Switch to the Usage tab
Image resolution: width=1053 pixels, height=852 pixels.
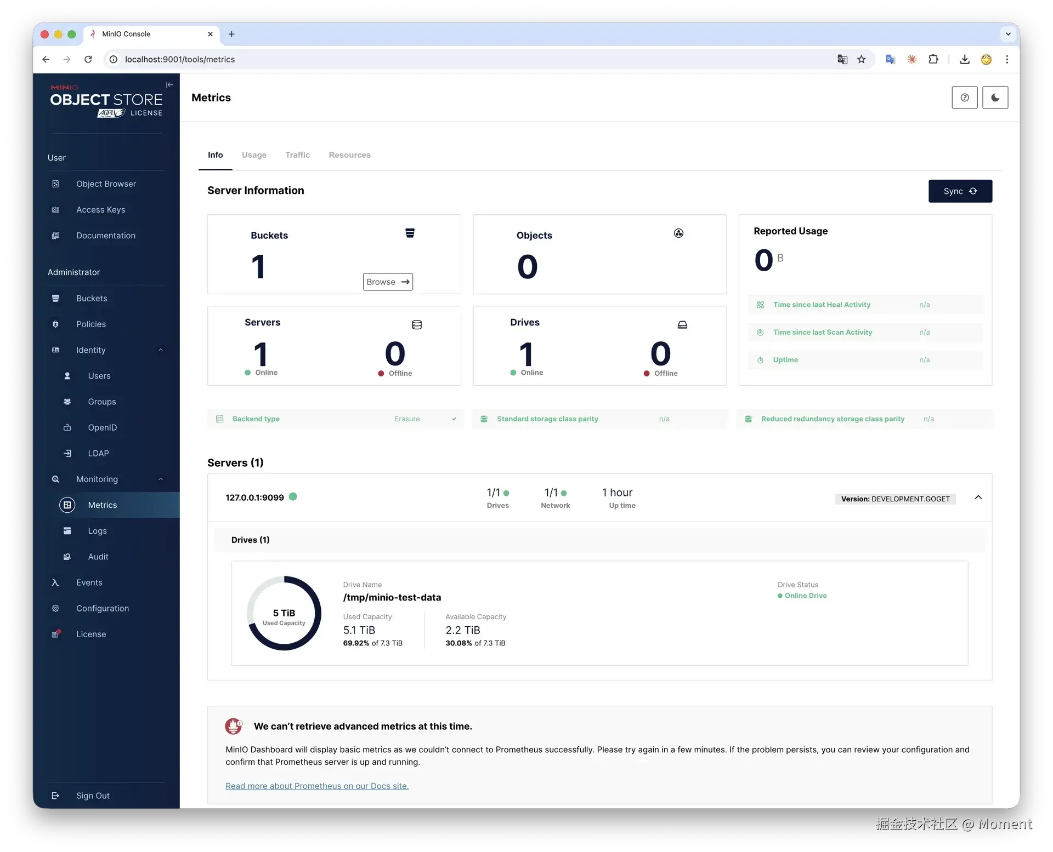coord(254,155)
